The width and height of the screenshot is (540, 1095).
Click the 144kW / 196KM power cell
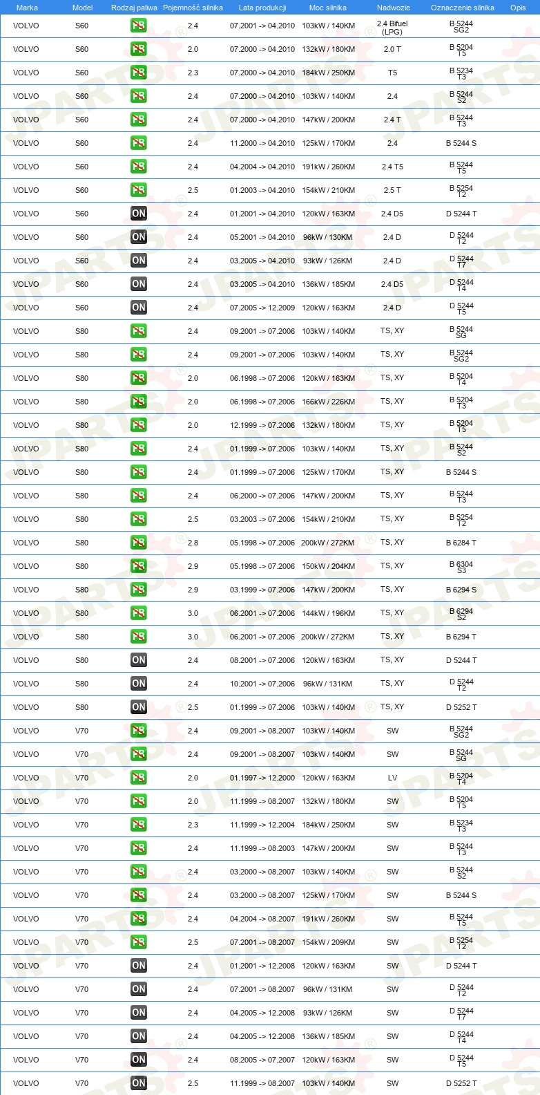point(329,613)
